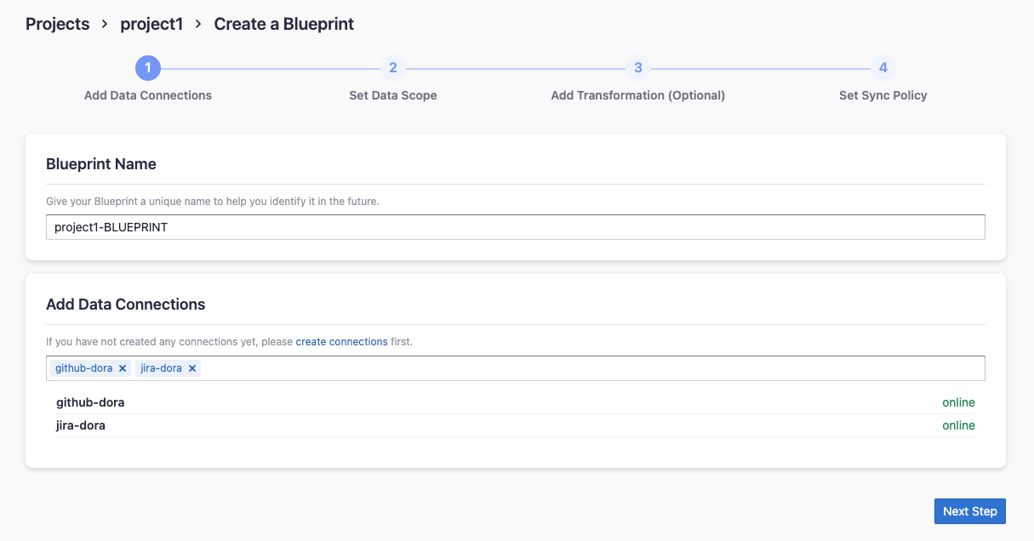
Task: Remove the jira-dora tag with its X
Action: (192, 368)
